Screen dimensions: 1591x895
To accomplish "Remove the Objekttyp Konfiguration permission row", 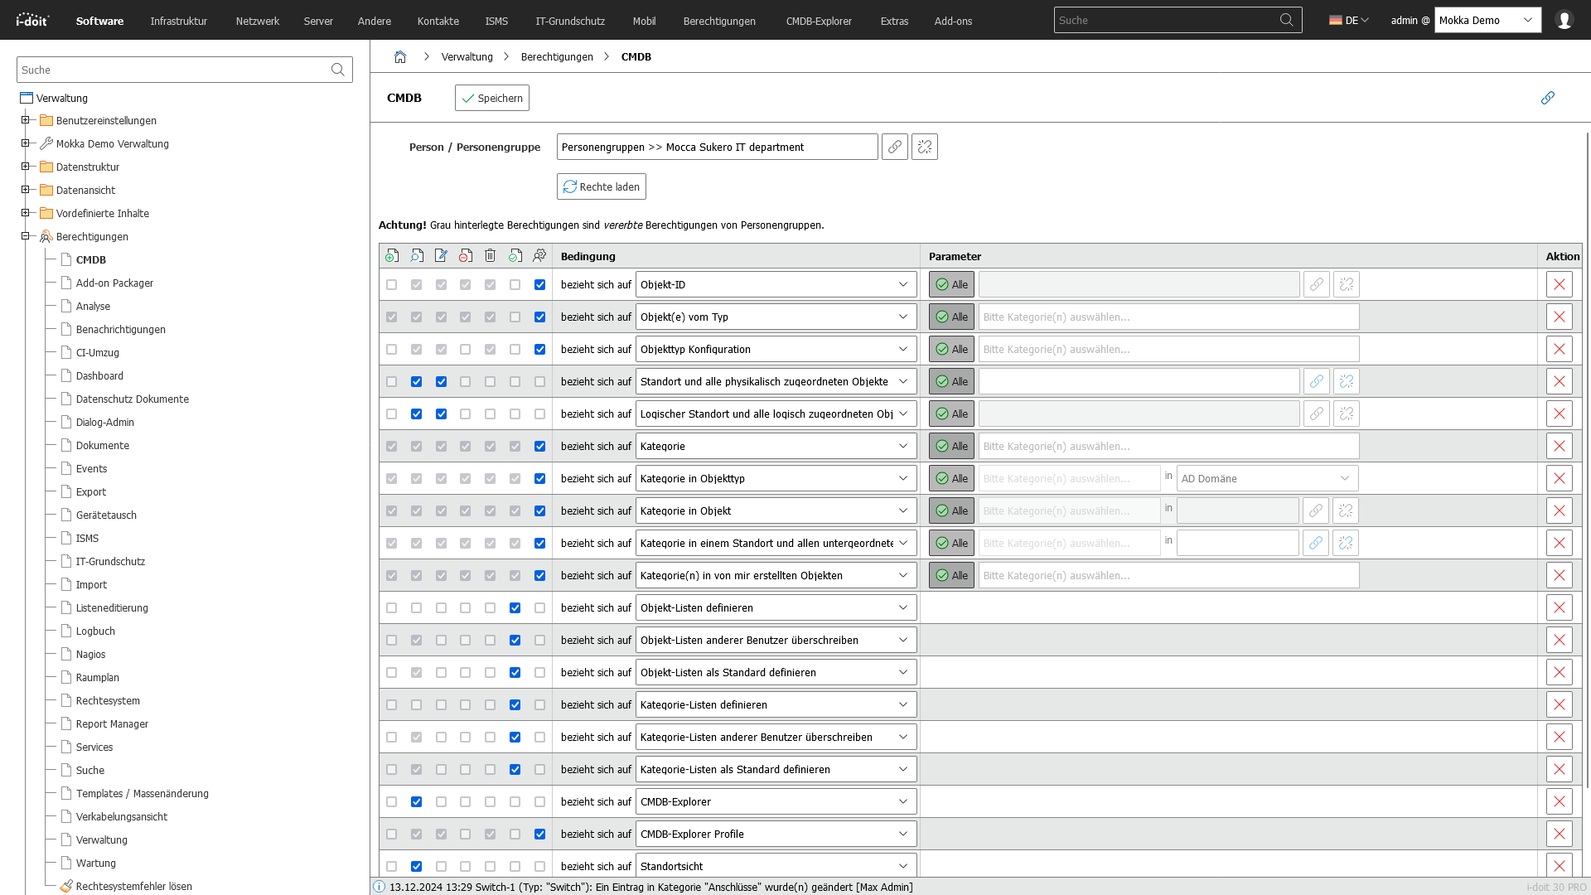I will pyautogui.click(x=1560, y=349).
